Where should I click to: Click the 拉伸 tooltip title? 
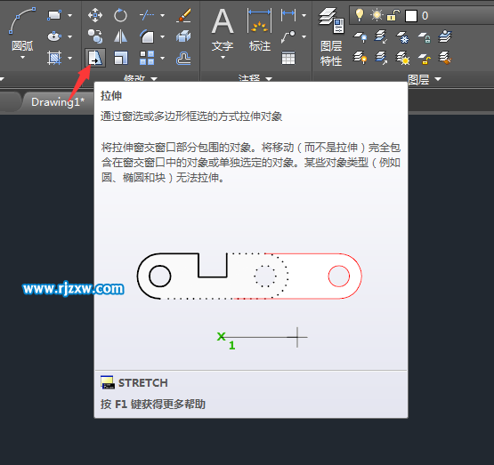pos(111,96)
